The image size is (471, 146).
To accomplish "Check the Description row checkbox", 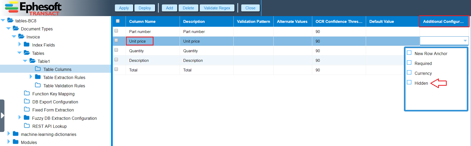I will click(x=116, y=59).
